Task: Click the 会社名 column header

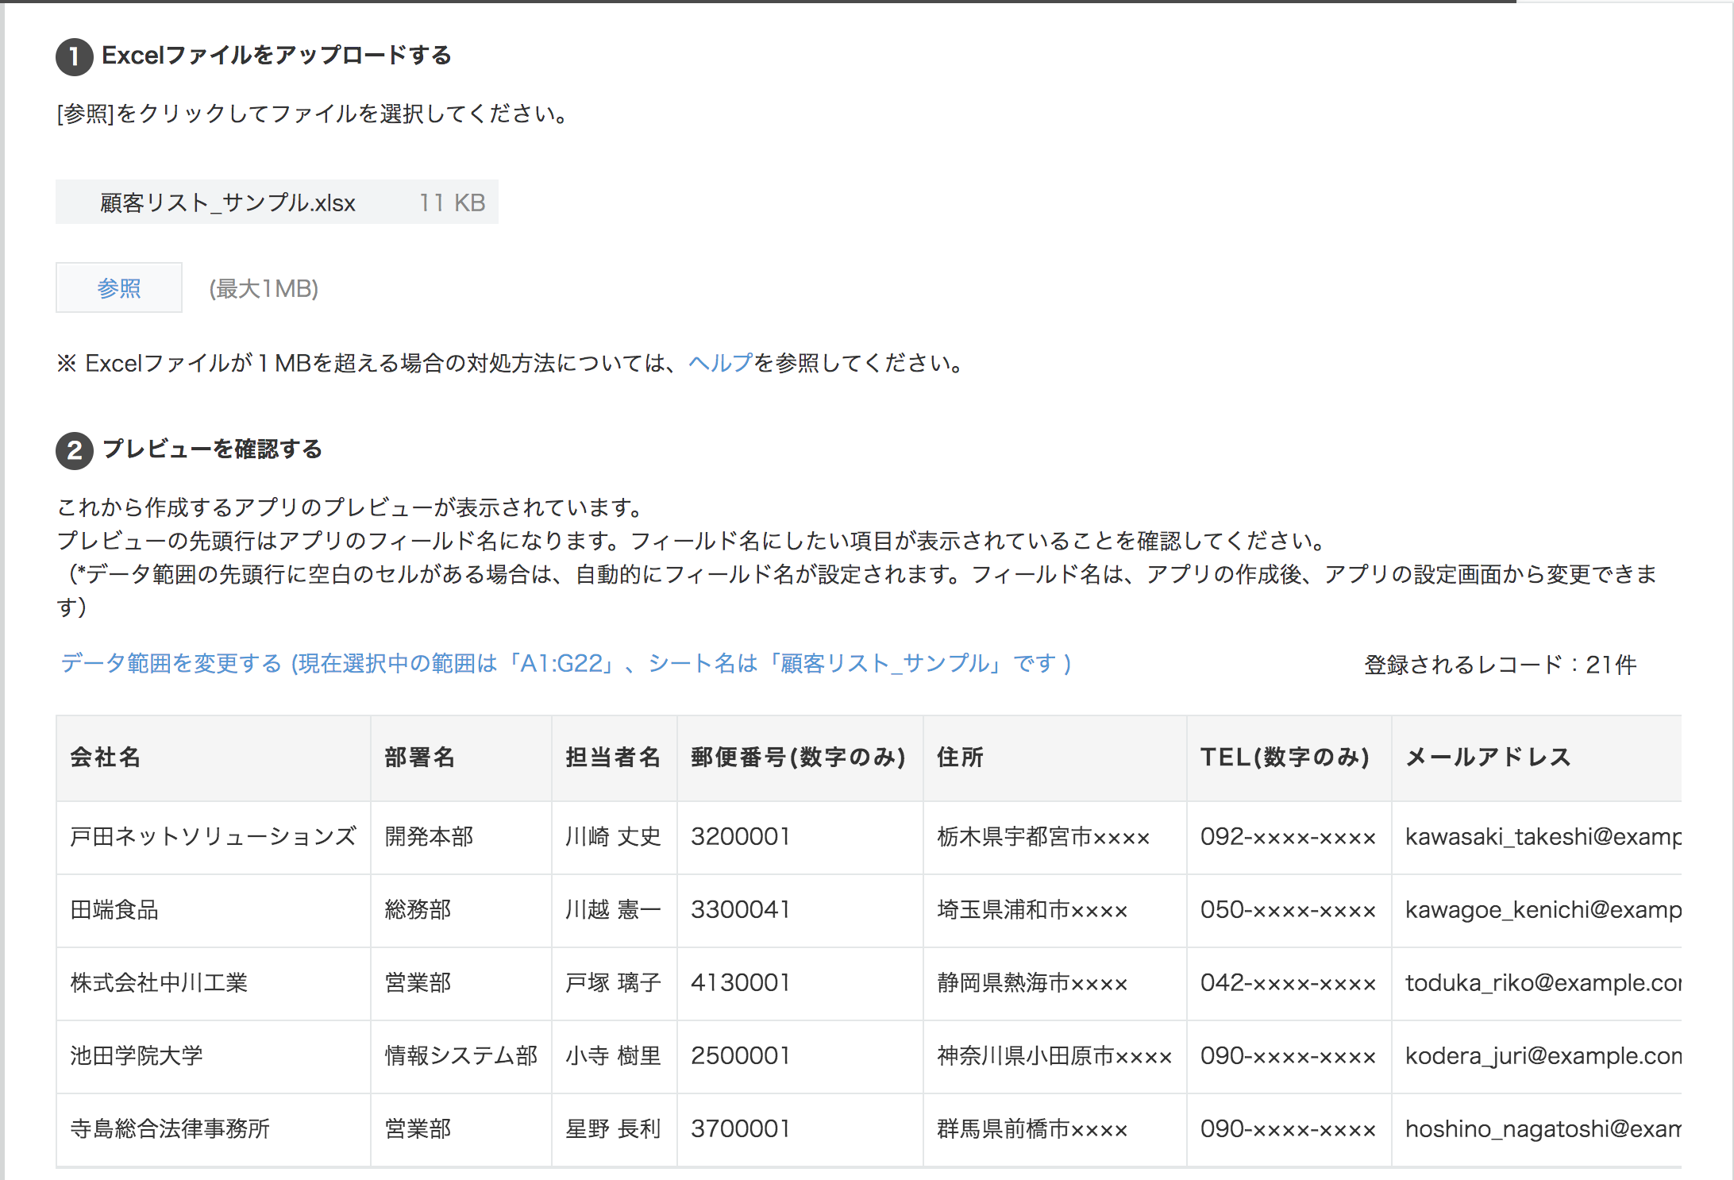Action: coord(214,758)
